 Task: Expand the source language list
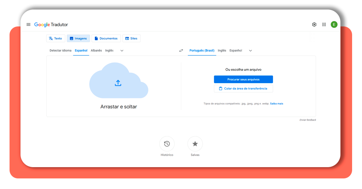pos(122,51)
